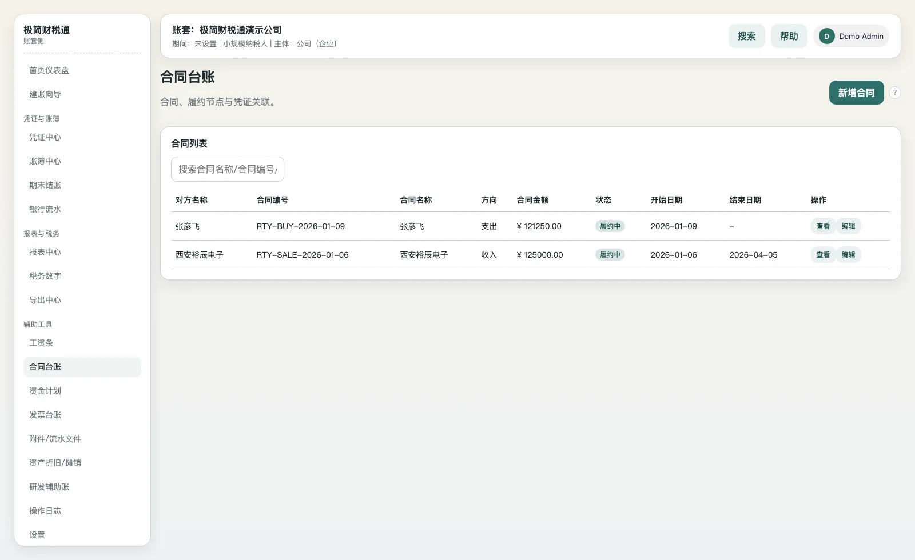Click the Demo Admin avatar icon
Image resolution: width=915 pixels, height=560 pixels.
pyautogui.click(x=826, y=36)
